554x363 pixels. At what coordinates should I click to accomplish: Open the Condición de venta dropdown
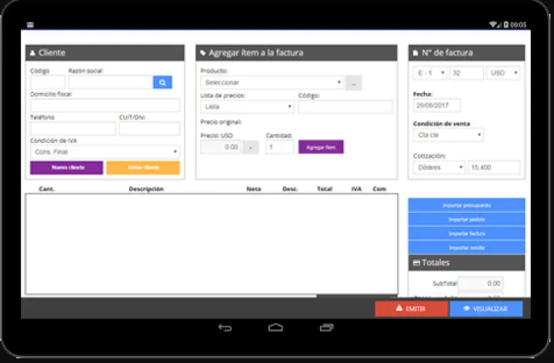coord(449,135)
